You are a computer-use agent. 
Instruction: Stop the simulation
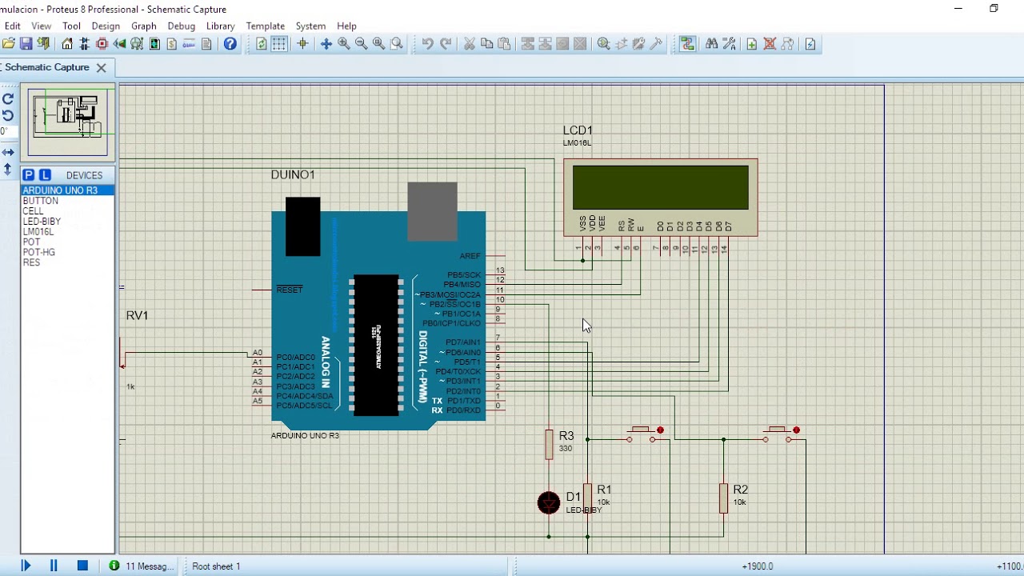[x=82, y=566]
